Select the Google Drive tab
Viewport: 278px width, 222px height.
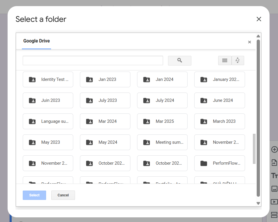[x=36, y=41]
